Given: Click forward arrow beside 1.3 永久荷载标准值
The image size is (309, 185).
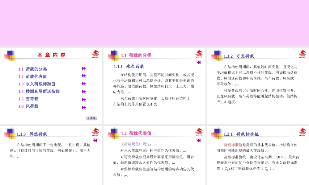Looking at the screenshot, I should coord(84,84).
